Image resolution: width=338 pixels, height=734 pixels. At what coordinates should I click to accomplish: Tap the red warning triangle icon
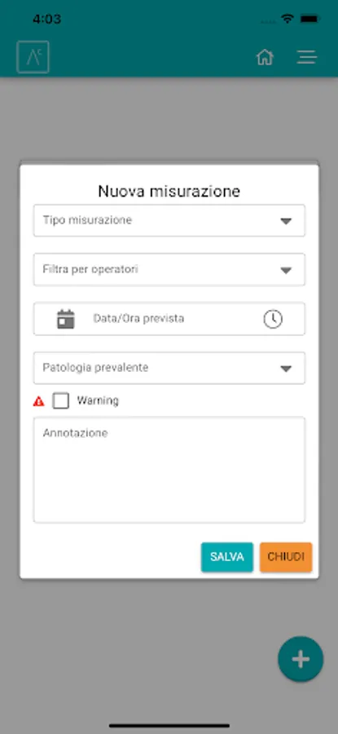pos(39,401)
